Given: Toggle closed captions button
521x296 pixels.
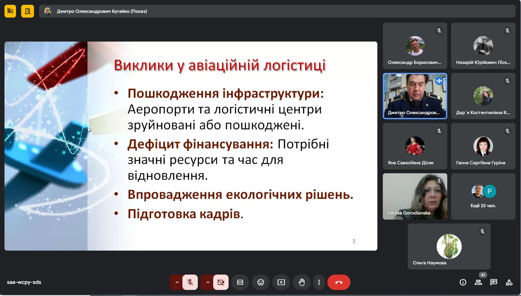Looking at the screenshot, I should pos(240,282).
